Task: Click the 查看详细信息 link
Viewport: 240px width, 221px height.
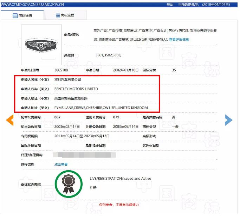Action: (179, 40)
